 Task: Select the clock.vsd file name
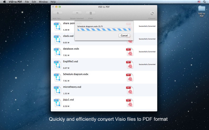pos(68,36)
